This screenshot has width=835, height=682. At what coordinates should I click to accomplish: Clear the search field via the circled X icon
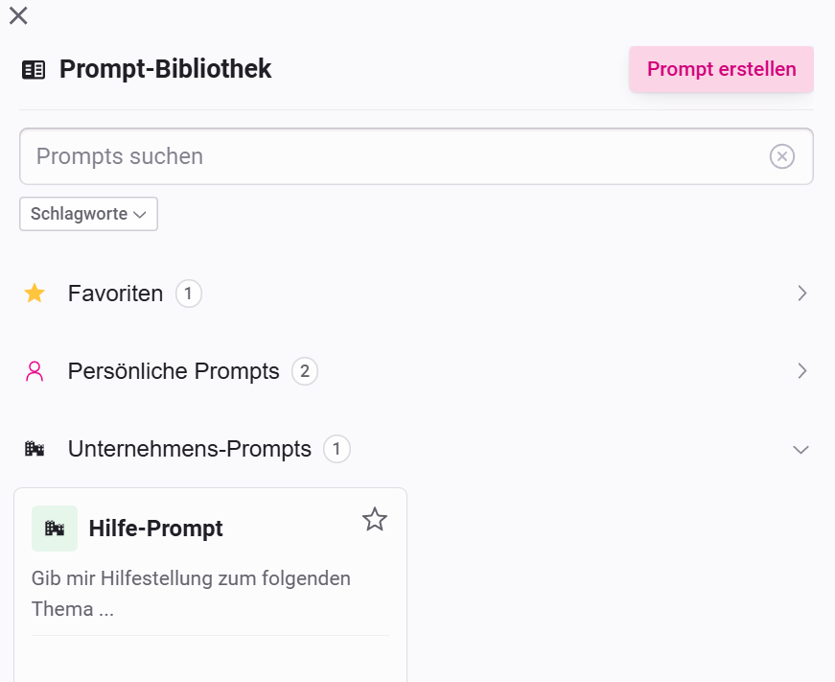point(782,156)
